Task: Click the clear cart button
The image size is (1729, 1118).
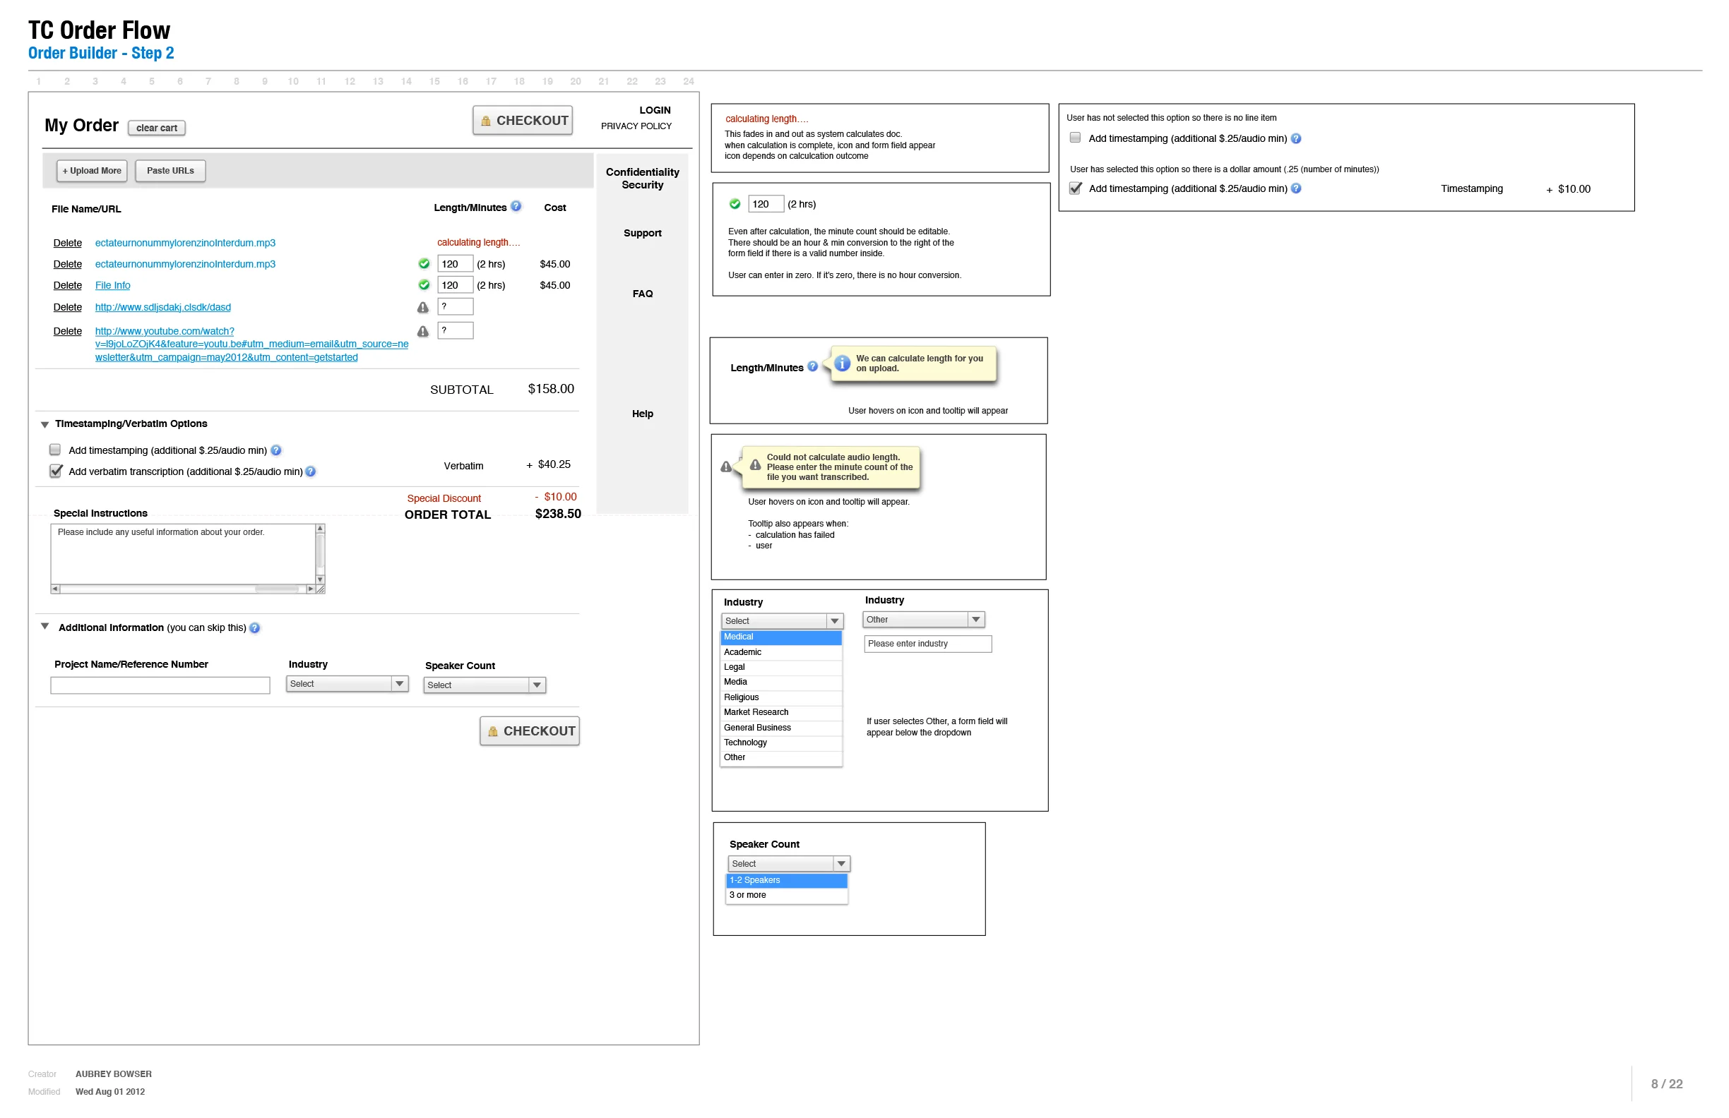Action: pyautogui.click(x=156, y=128)
